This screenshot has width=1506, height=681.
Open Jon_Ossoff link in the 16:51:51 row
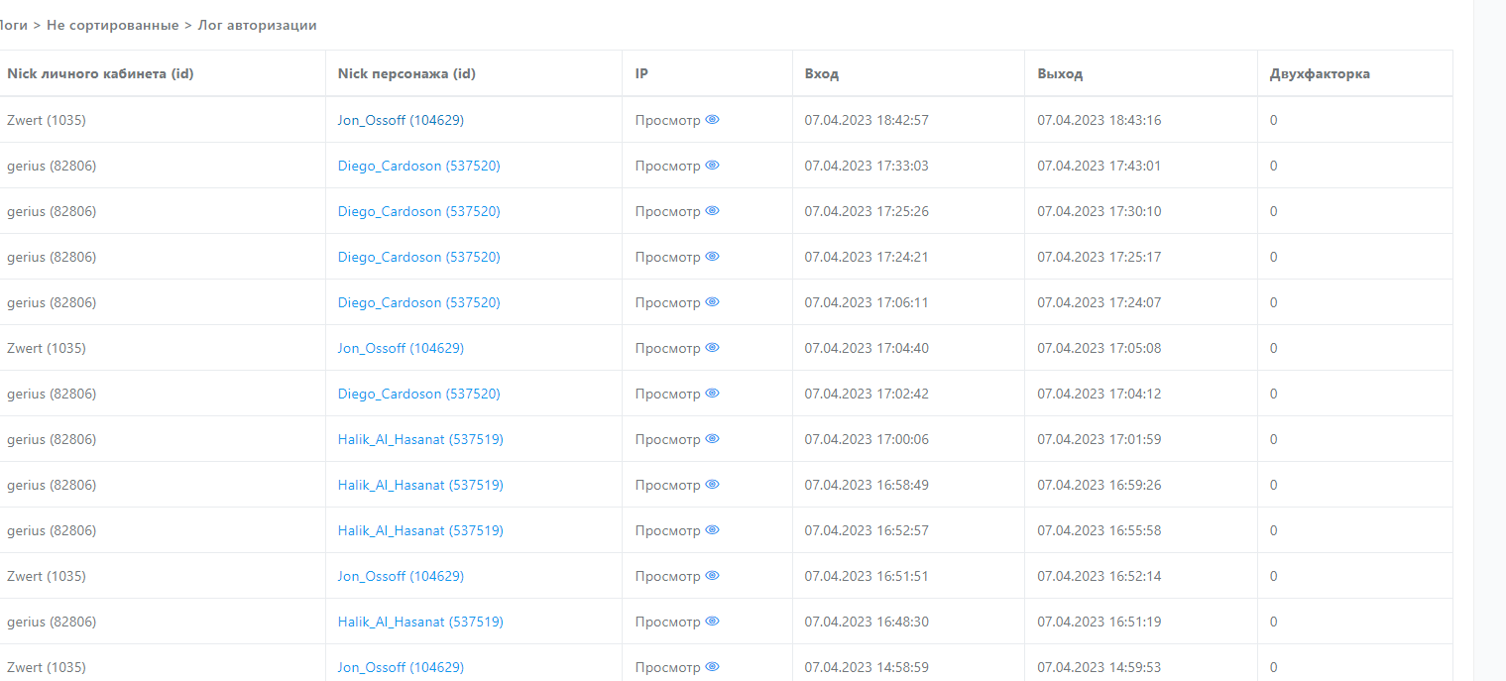coord(401,576)
